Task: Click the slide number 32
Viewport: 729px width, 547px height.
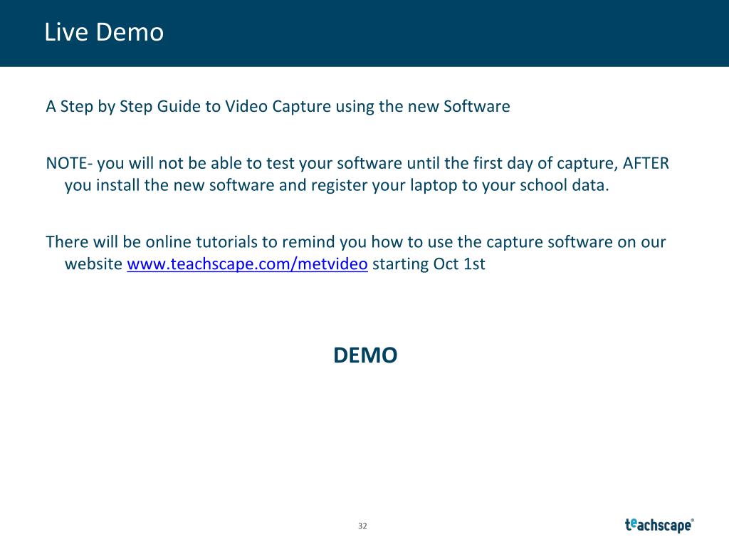Action: click(x=362, y=526)
